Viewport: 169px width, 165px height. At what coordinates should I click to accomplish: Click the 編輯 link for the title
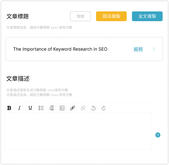pos(138,49)
